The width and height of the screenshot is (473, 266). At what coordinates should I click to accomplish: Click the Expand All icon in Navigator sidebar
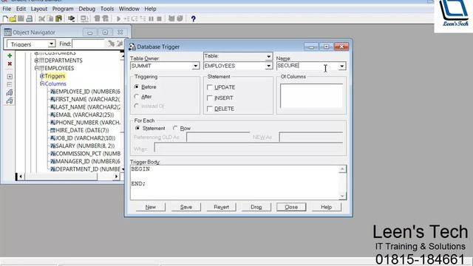10,92
